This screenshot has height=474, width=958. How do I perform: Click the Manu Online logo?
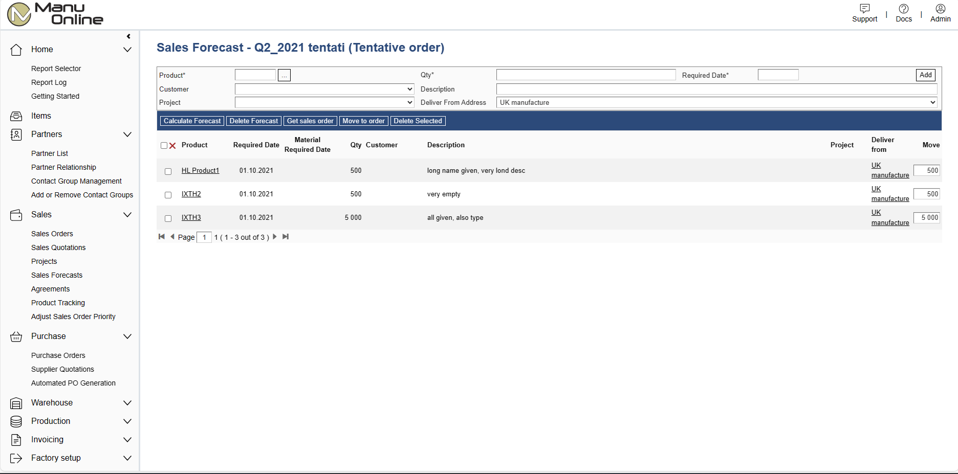[x=55, y=14]
